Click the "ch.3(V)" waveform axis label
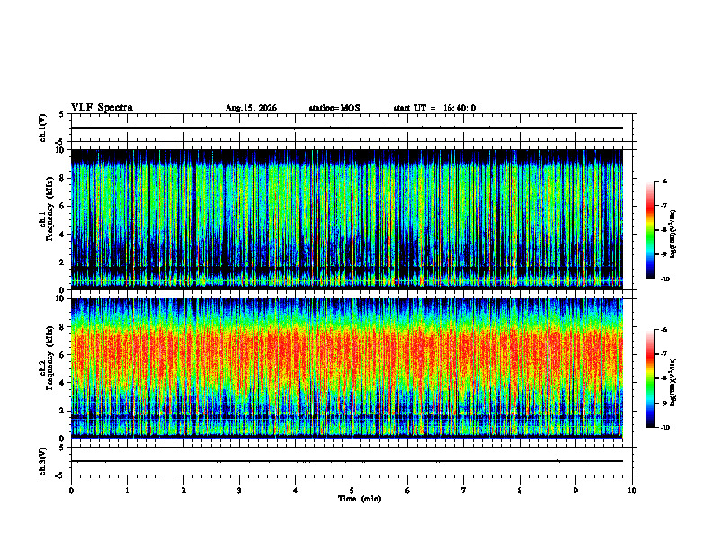The image size is (712, 550). pyautogui.click(x=43, y=461)
